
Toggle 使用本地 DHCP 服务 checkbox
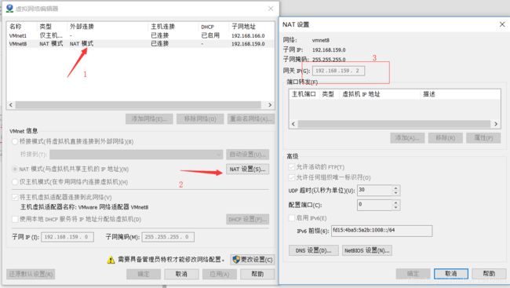coord(15,220)
